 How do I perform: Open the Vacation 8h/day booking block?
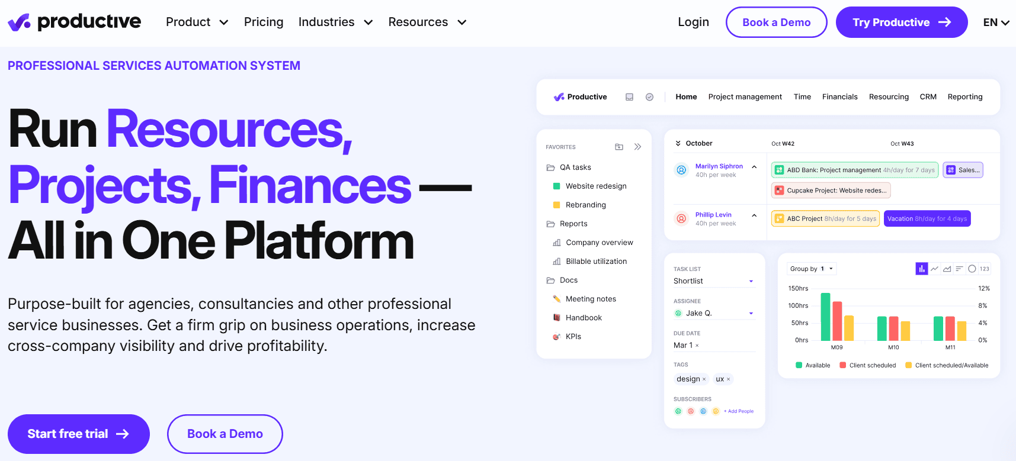point(927,219)
